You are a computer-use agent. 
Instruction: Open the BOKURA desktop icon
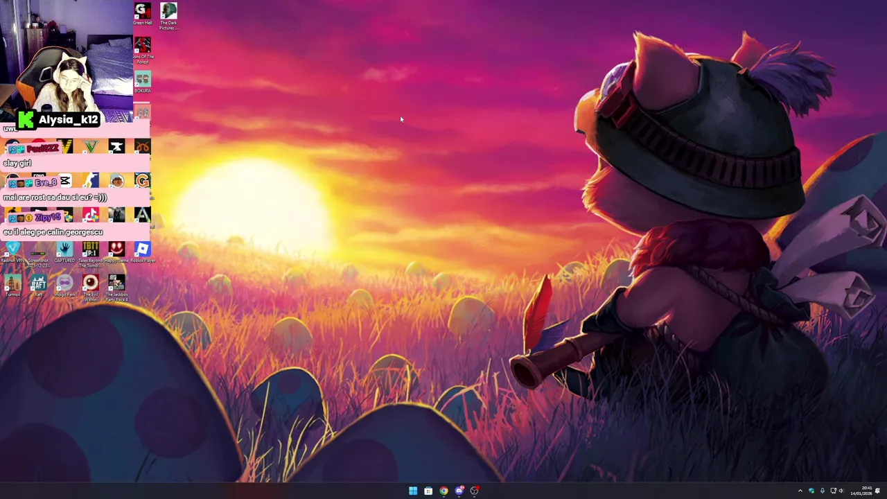143,82
